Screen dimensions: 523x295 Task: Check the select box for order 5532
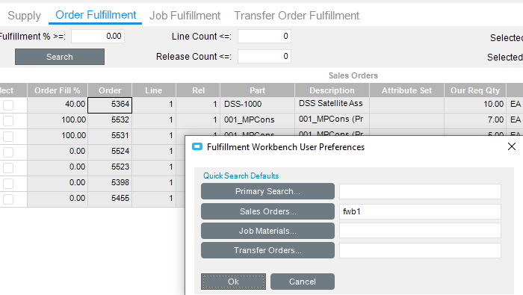[x=8, y=121]
